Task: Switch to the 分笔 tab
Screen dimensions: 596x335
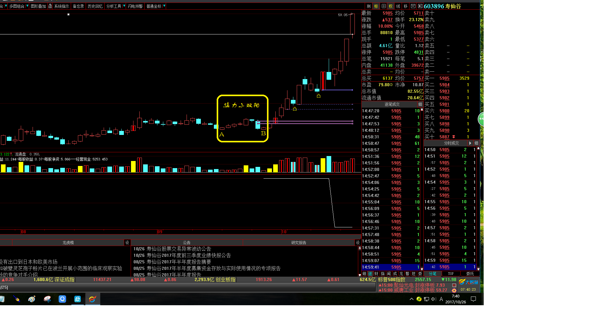Action: [433, 274]
